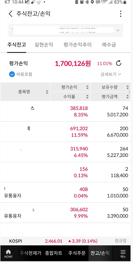Screen dimensions: 133x262
Task: Go to HOME via the house icon
Action: [8, 254]
